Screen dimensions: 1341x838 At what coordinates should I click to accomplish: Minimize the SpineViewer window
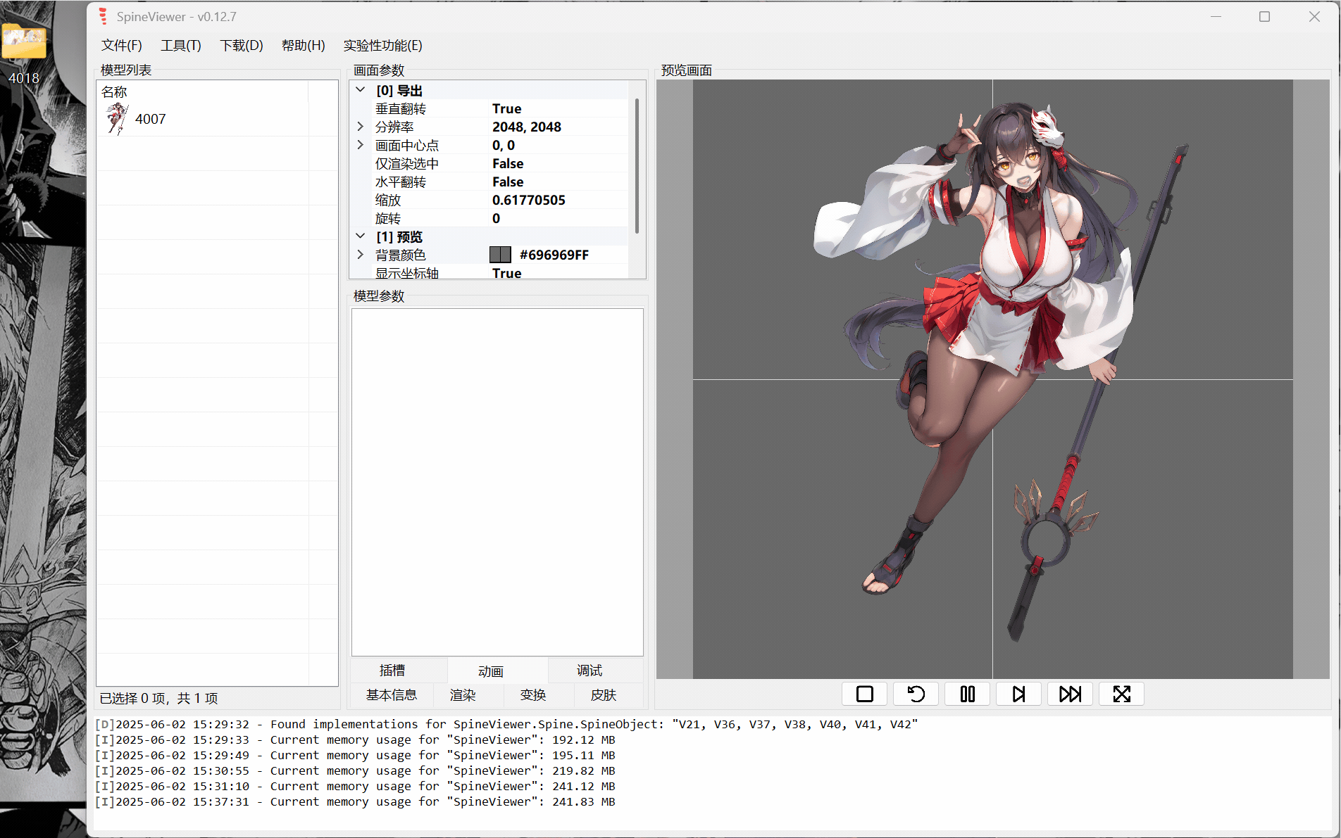[x=1216, y=16]
